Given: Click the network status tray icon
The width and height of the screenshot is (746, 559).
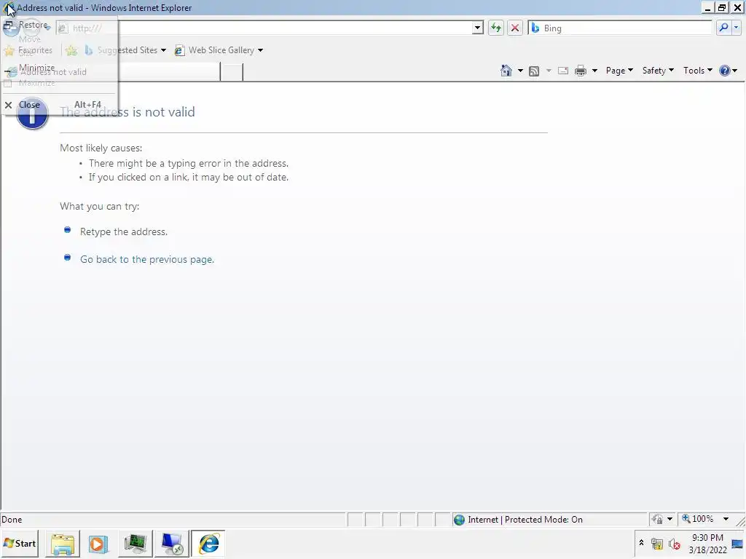Looking at the screenshot, I should (x=657, y=543).
